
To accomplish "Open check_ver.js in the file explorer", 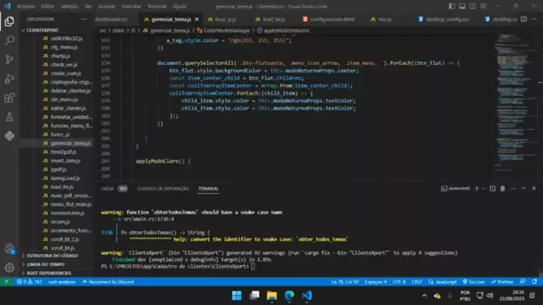I will tap(64, 65).
